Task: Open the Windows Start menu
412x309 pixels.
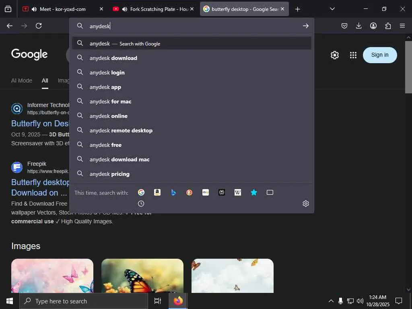Action: click(x=10, y=301)
